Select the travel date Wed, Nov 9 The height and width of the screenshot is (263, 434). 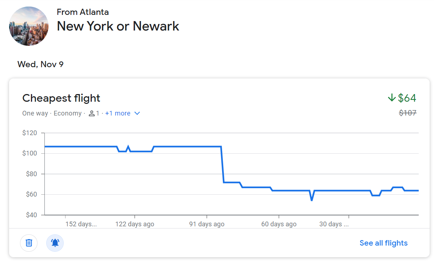tap(40, 64)
